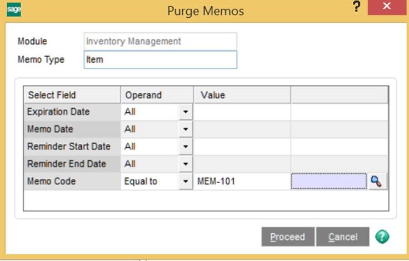Click the Operand column header

pyautogui.click(x=157, y=95)
